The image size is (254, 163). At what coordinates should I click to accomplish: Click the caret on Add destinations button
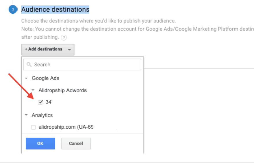69,50
